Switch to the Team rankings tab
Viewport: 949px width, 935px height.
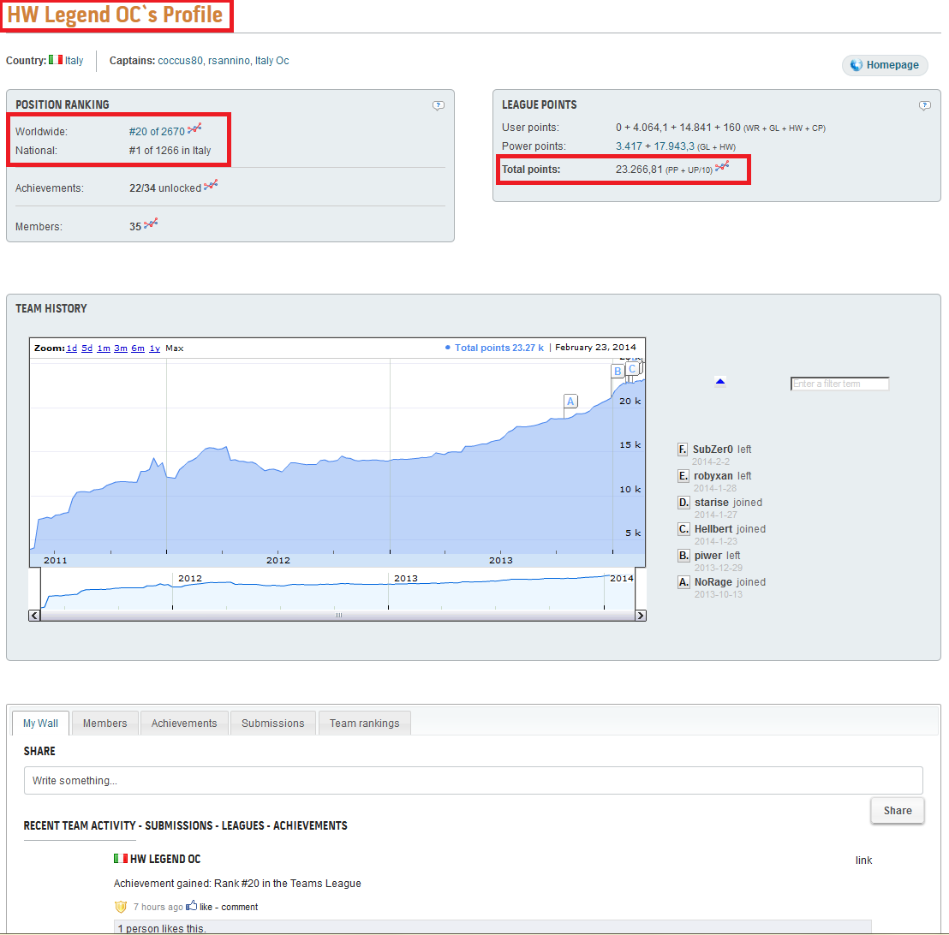(x=364, y=724)
